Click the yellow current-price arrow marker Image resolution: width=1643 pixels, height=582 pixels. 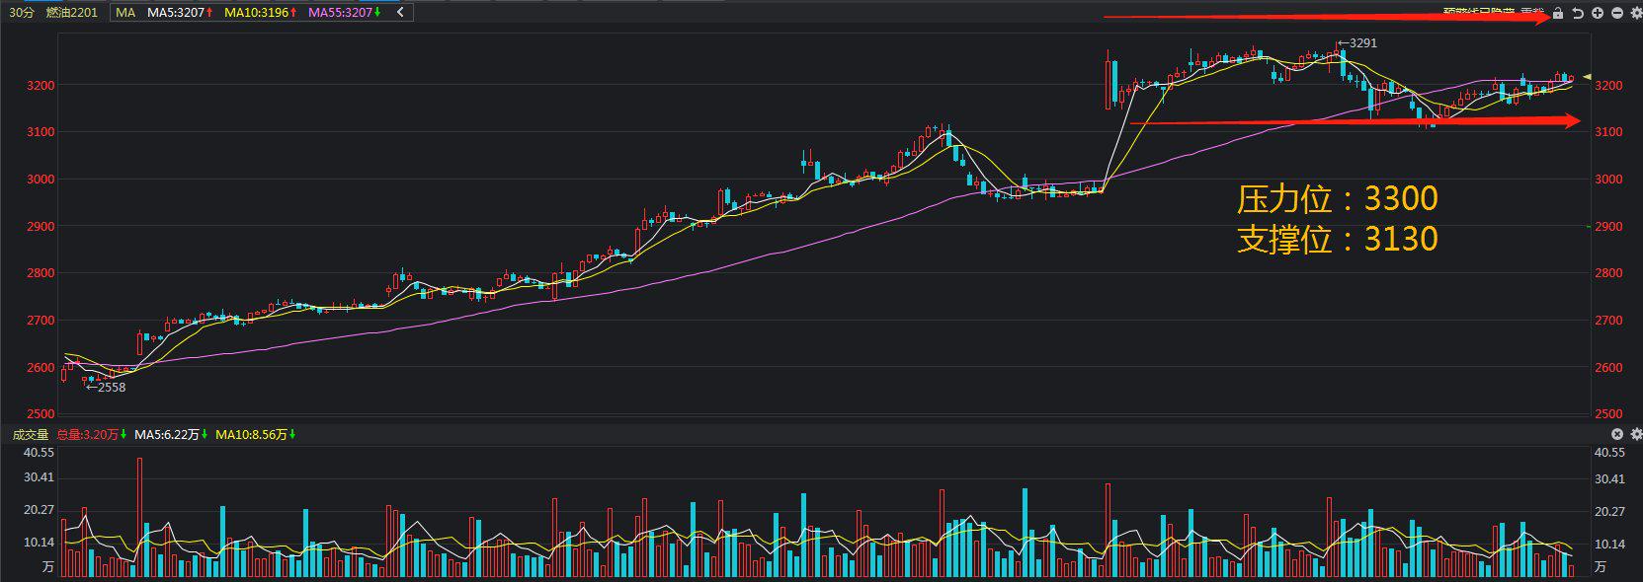point(1587,76)
